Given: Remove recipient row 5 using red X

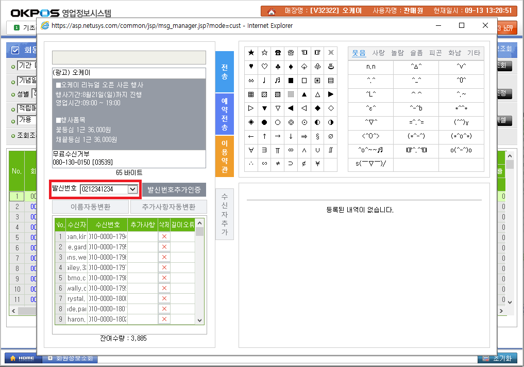Looking at the screenshot, I should [164, 278].
